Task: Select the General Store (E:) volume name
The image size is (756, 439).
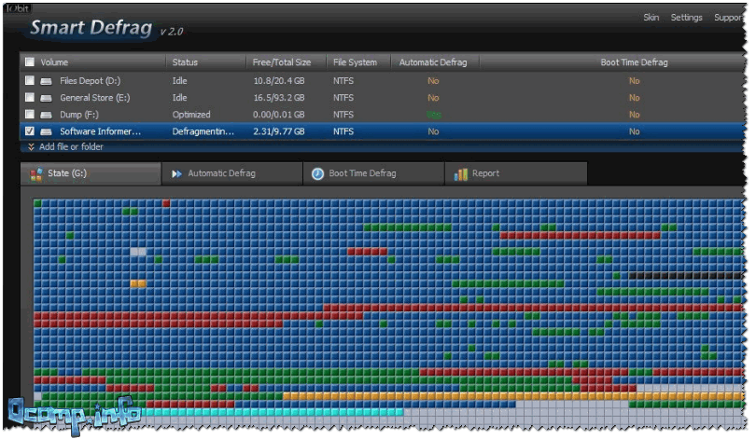Action: pos(95,97)
